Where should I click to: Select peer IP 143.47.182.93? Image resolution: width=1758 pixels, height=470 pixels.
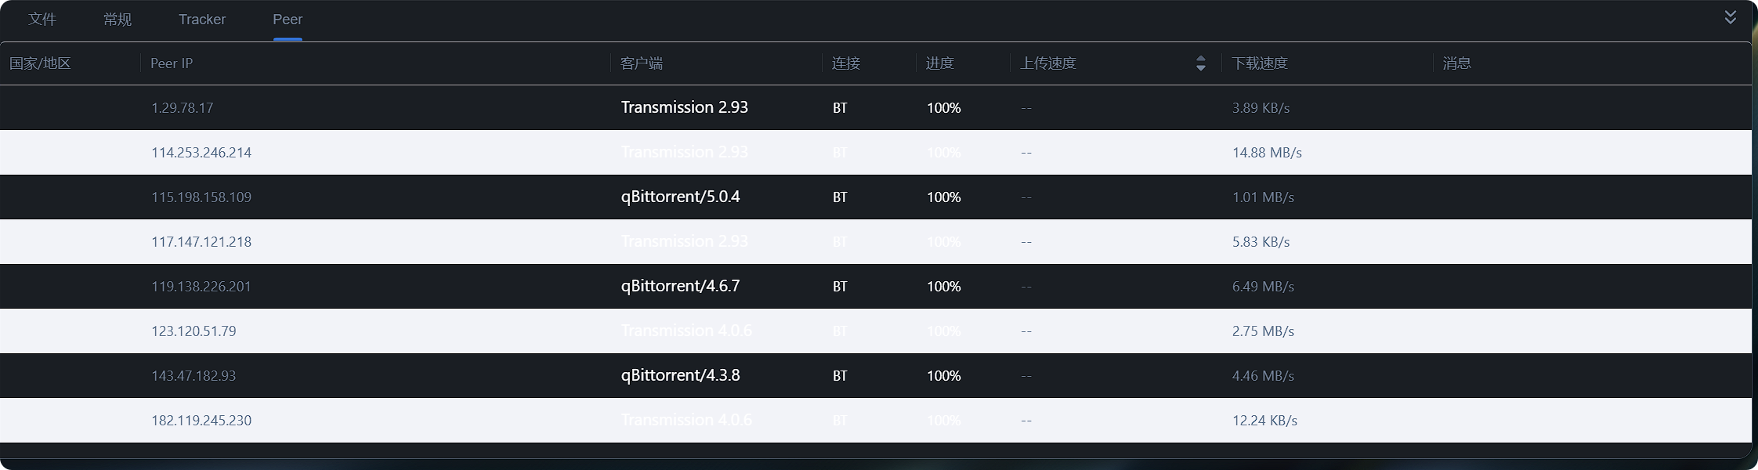point(194,376)
